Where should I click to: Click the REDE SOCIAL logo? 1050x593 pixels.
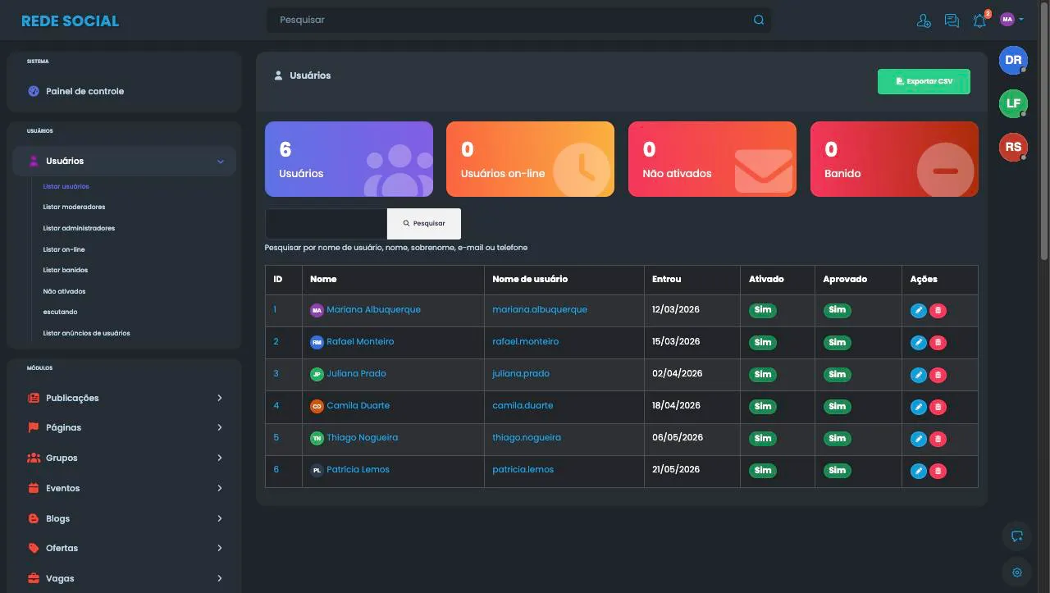(70, 21)
